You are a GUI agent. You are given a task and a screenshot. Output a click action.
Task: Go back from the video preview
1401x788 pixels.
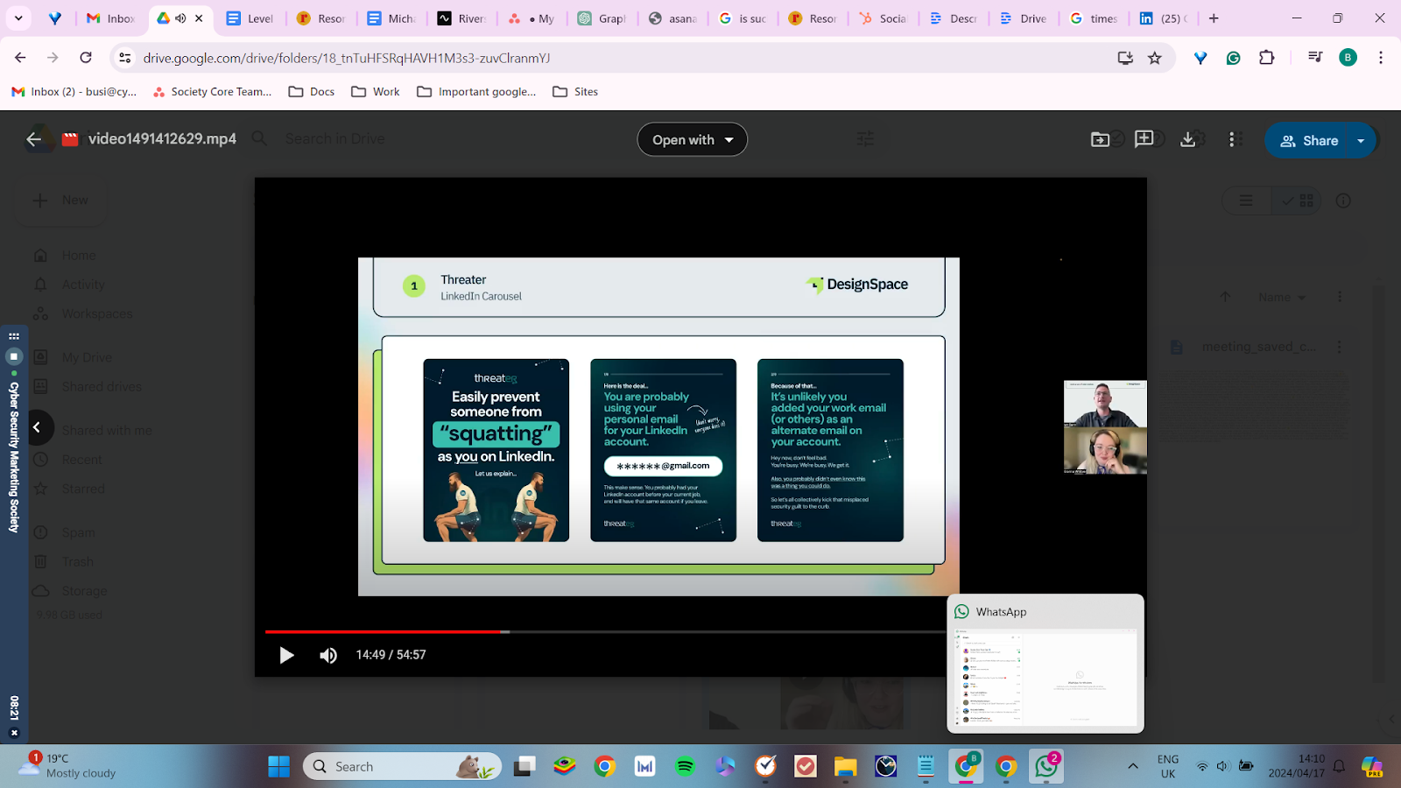34,139
